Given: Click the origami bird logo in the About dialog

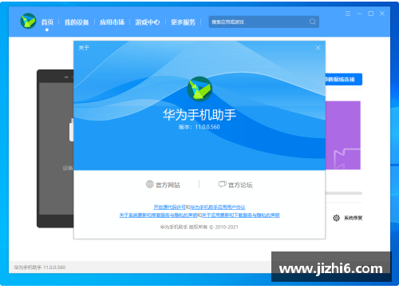Looking at the screenshot, I should [199, 89].
